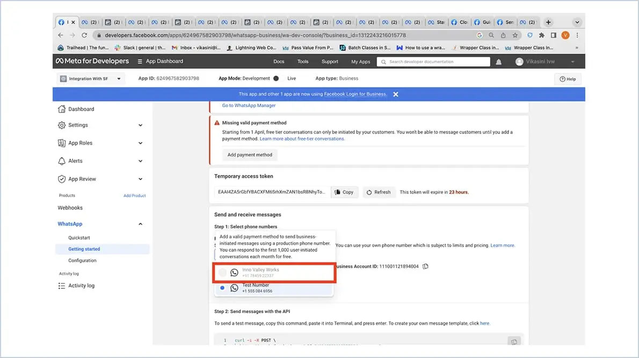Screen dimensions: 639x358
Task: Expand the App Roles section chevron
Action: click(x=140, y=143)
